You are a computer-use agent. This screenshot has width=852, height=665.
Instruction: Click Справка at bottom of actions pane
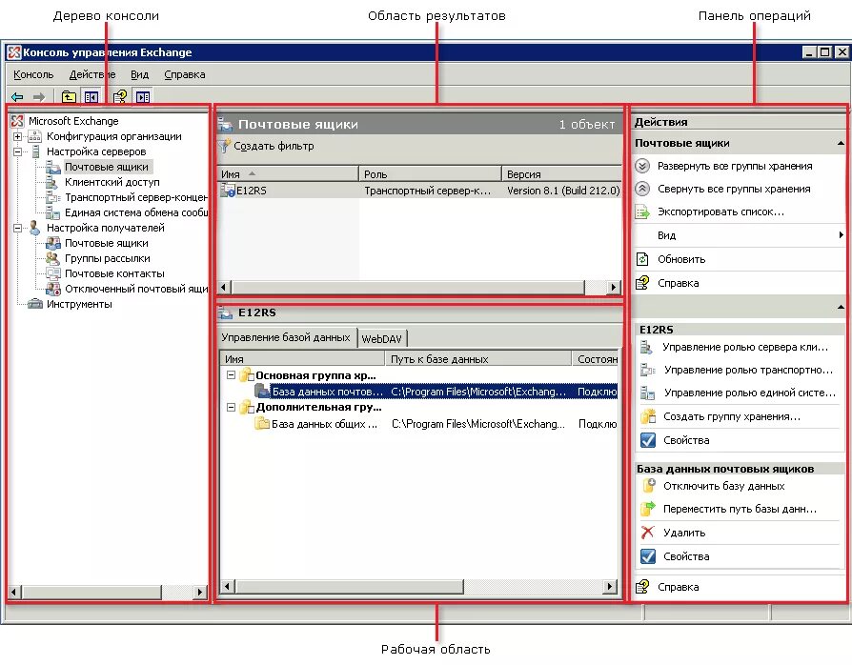coord(679,587)
